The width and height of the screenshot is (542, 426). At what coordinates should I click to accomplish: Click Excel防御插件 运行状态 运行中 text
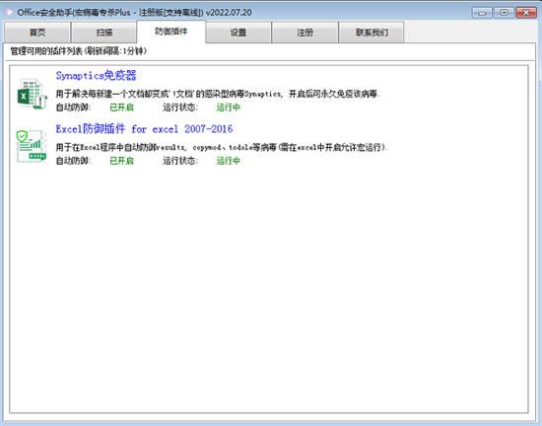pyautogui.click(x=229, y=161)
